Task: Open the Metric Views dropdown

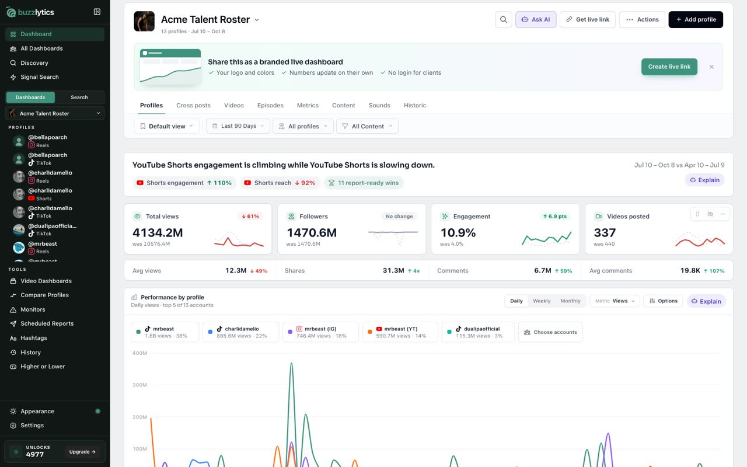Action: pyautogui.click(x=615, y=301)
